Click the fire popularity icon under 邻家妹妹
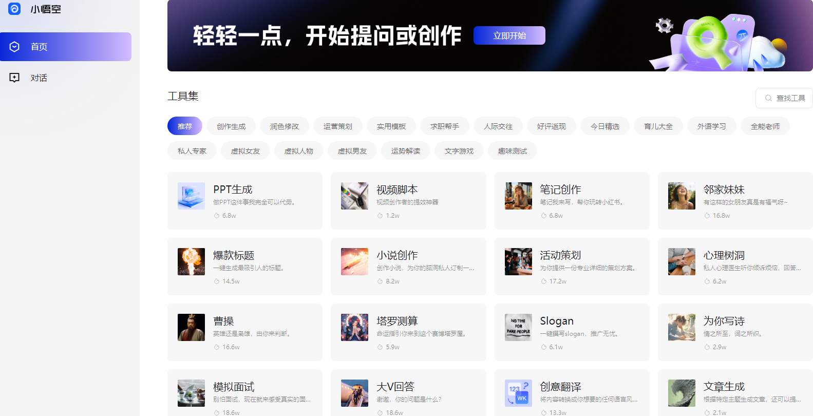813x416 pixels. tap(707, 216)
